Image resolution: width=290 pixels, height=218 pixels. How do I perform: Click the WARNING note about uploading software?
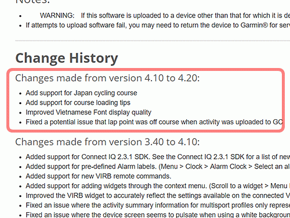click(x=165, y=16)
